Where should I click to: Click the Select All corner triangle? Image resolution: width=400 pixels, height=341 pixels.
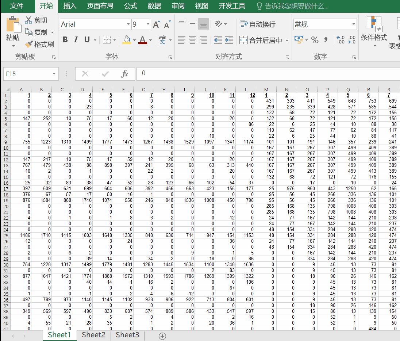(8, 89)
